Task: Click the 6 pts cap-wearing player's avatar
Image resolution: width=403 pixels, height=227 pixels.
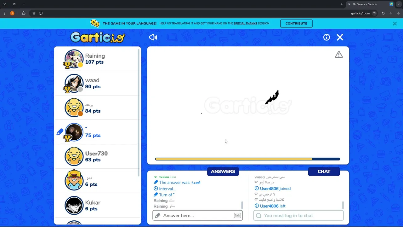Action: point(74,180)
